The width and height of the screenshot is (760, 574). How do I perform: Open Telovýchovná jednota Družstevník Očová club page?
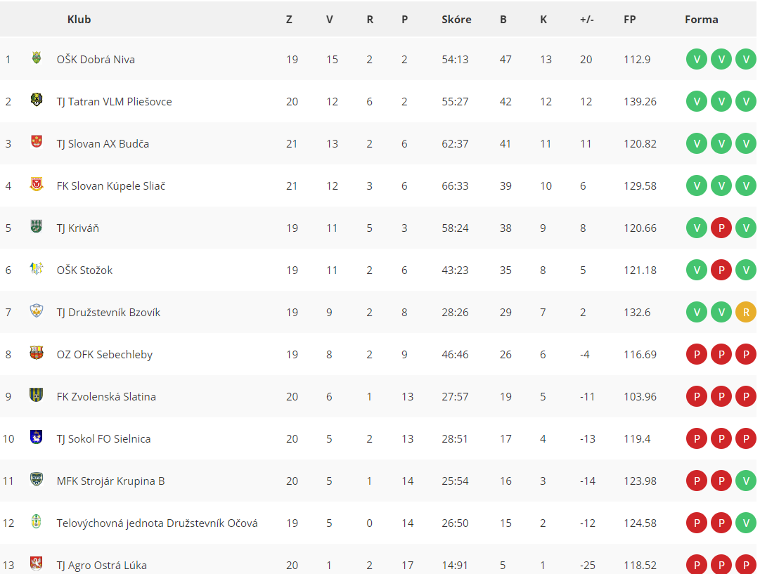157,523
